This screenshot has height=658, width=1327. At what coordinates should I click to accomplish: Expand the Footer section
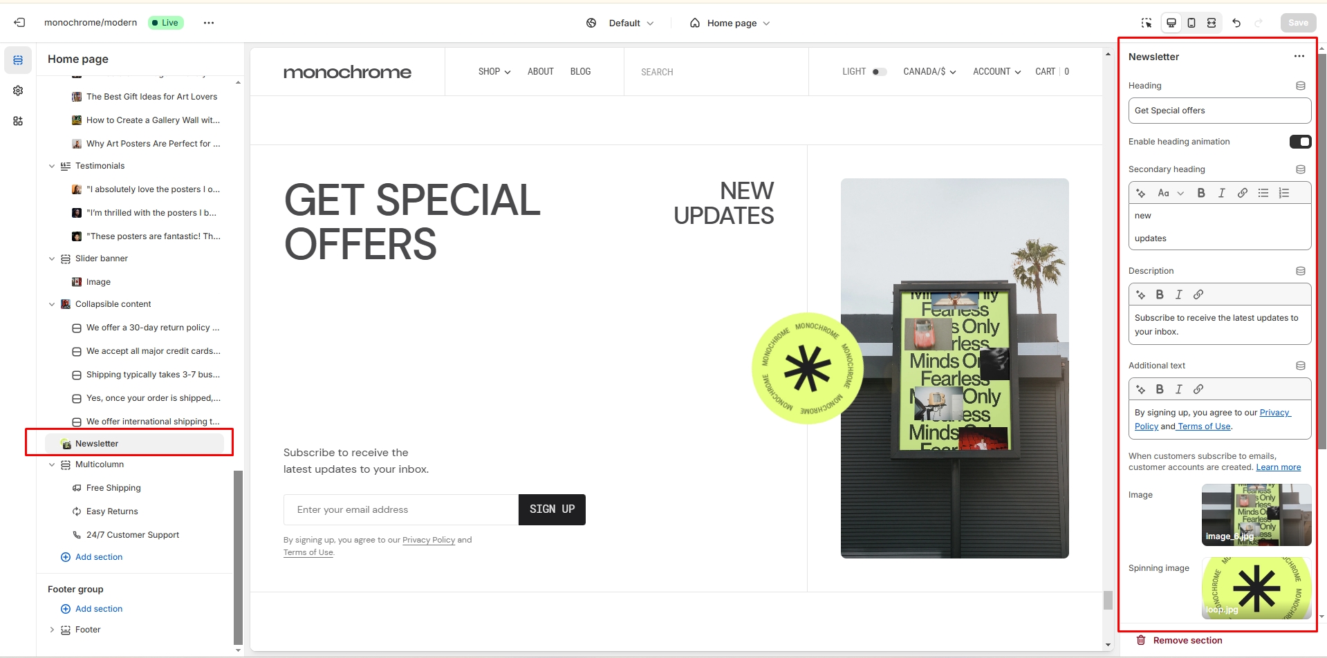(52, 630)
